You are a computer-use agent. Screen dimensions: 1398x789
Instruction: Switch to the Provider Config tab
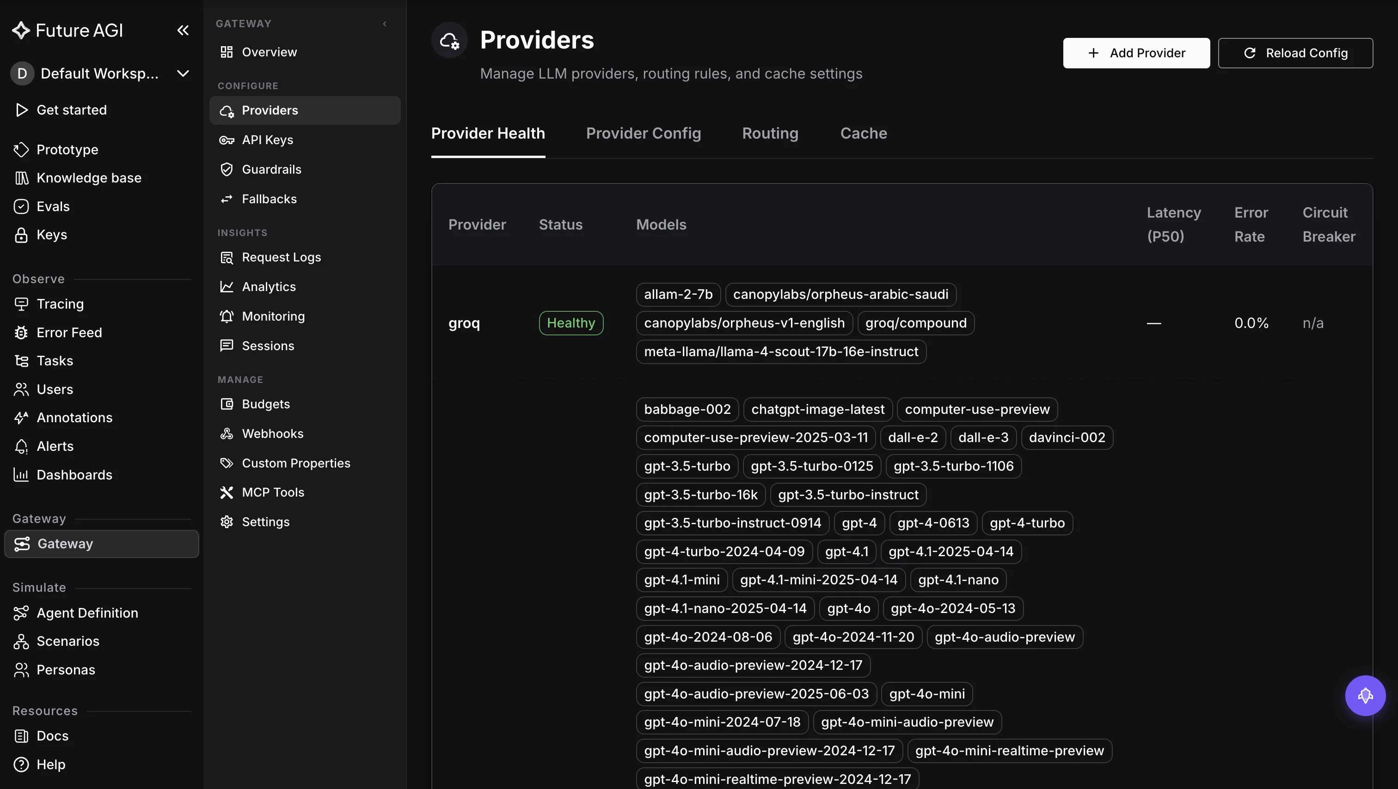tap(643, 134)
